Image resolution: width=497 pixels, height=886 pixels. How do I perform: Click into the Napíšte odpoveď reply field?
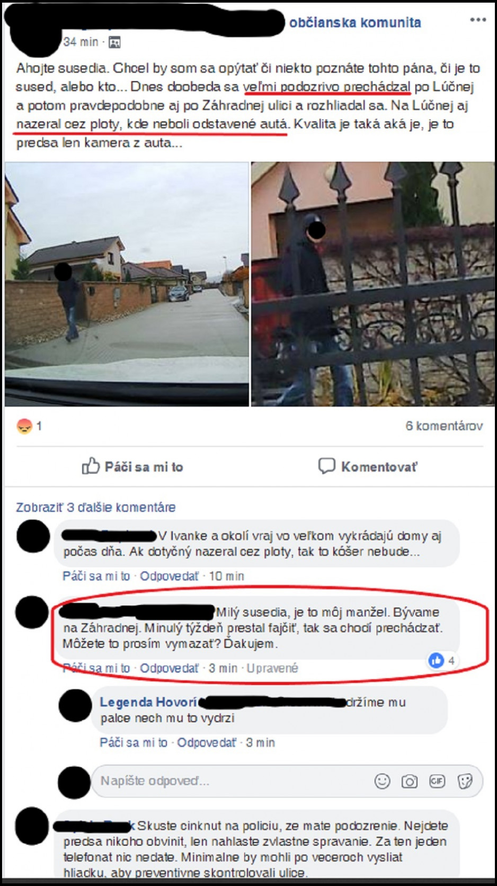pyautogui.click(x=233, y=781)
